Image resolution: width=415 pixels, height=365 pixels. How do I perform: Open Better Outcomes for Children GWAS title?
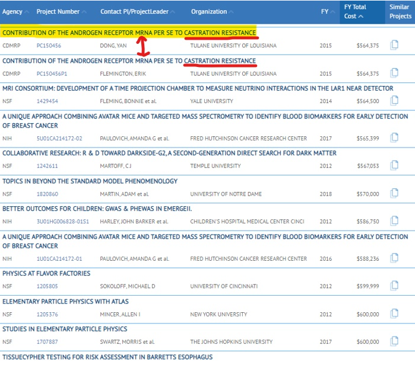coord(97,209)
